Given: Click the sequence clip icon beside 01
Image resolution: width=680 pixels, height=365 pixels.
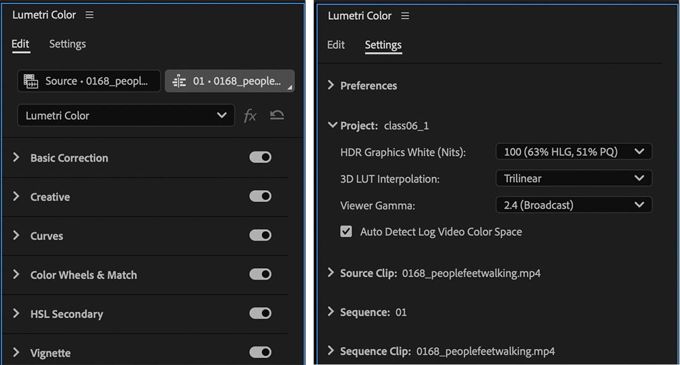Looking at the screenshot, I should 179,81.
